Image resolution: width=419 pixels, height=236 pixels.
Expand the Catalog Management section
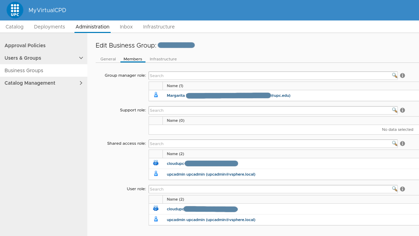tap(81, 83)
